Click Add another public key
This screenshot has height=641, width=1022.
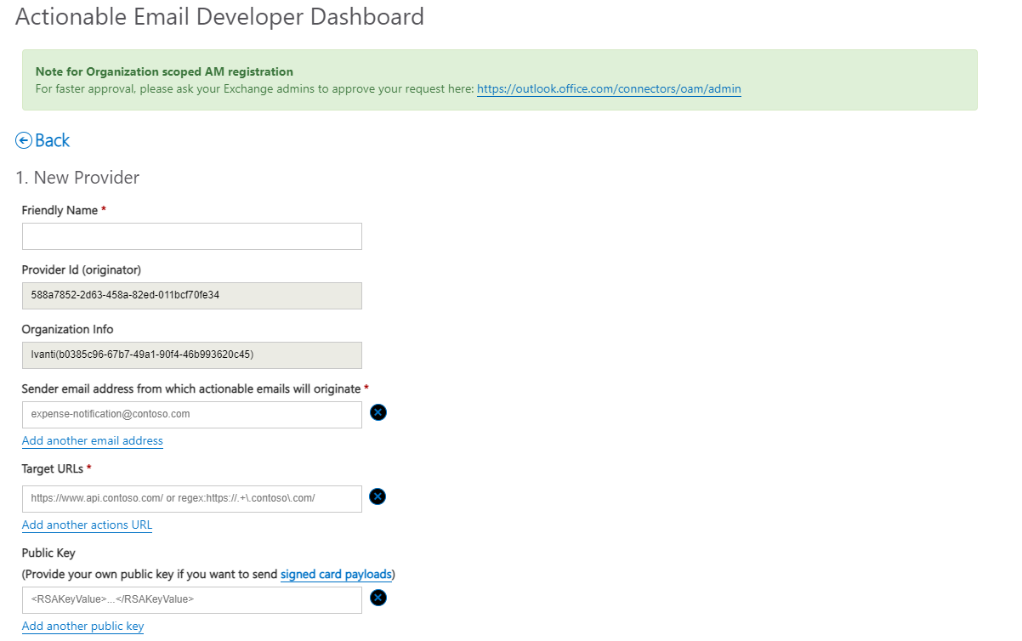point(82,627)
